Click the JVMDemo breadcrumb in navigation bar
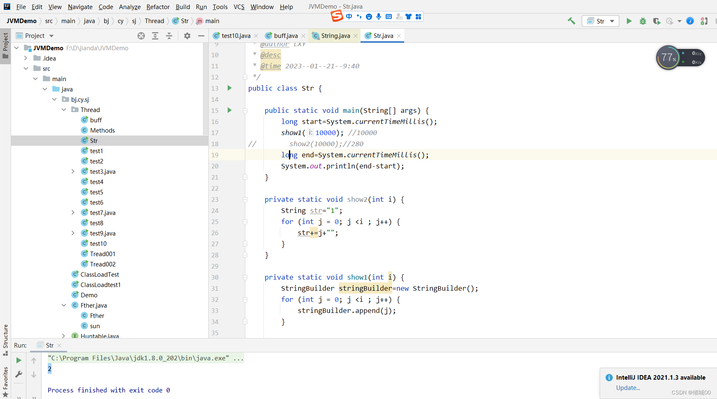 pos(21,21)
